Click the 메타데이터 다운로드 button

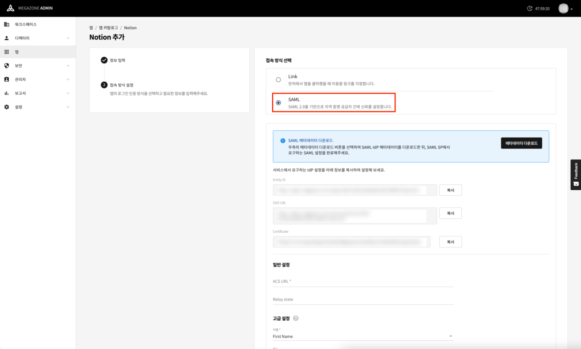pyautogui.click(x=521, y=143)
